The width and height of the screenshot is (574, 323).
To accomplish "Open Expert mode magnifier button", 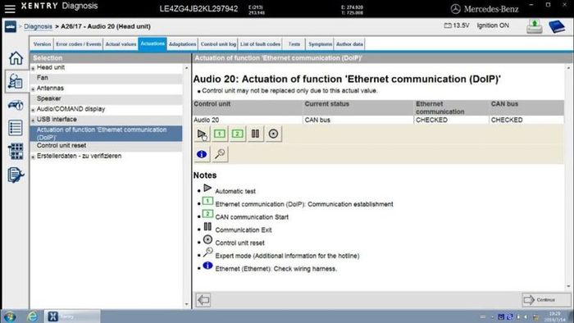I will (x=220, y=154).
